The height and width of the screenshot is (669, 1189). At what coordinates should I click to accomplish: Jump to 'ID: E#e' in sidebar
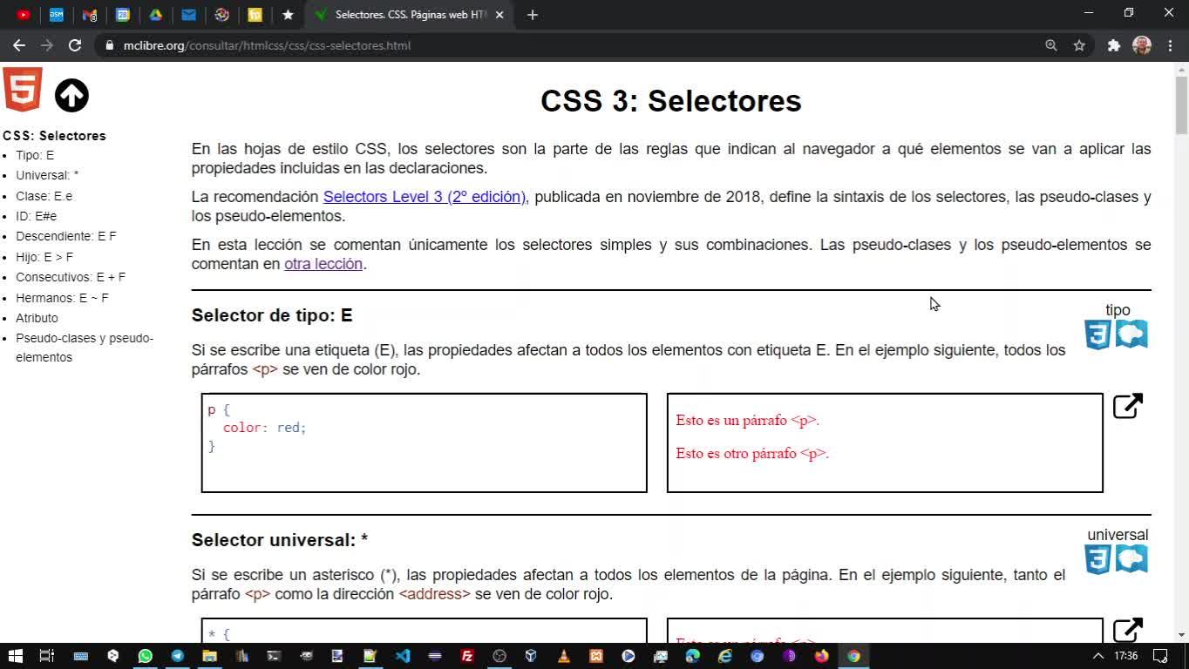[x=36, y=216]
